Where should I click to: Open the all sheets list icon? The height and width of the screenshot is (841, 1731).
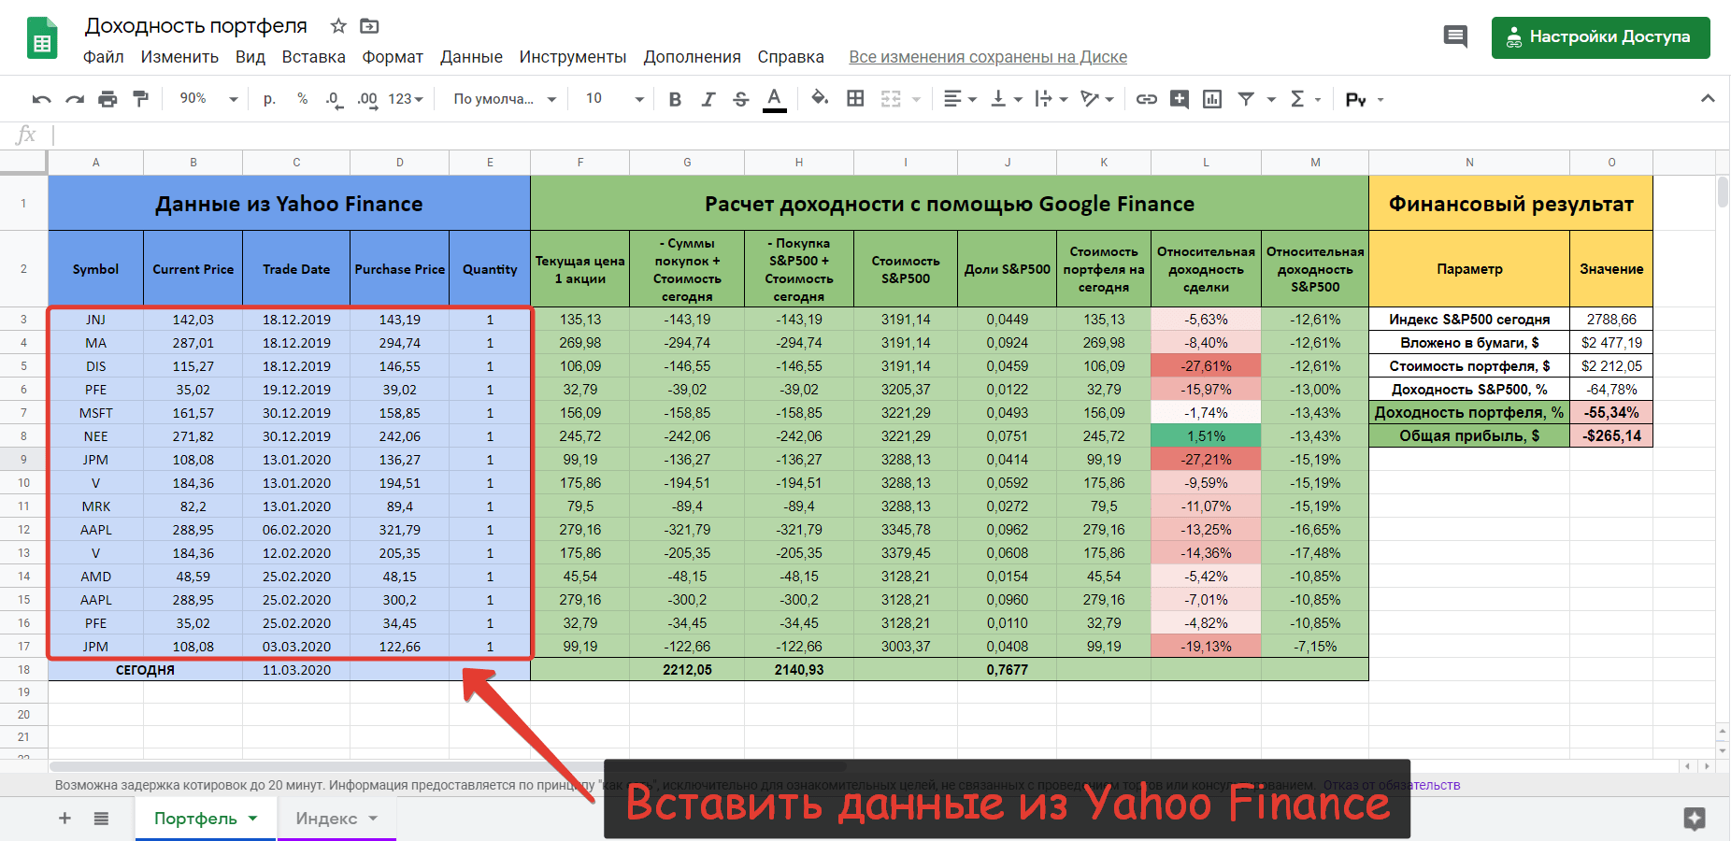[x=101, y=819]
